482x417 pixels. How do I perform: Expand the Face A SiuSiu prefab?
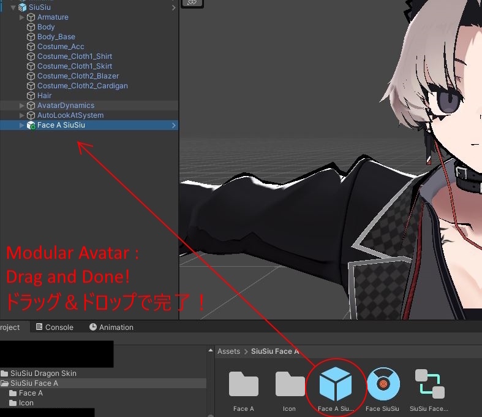(21, 125)
